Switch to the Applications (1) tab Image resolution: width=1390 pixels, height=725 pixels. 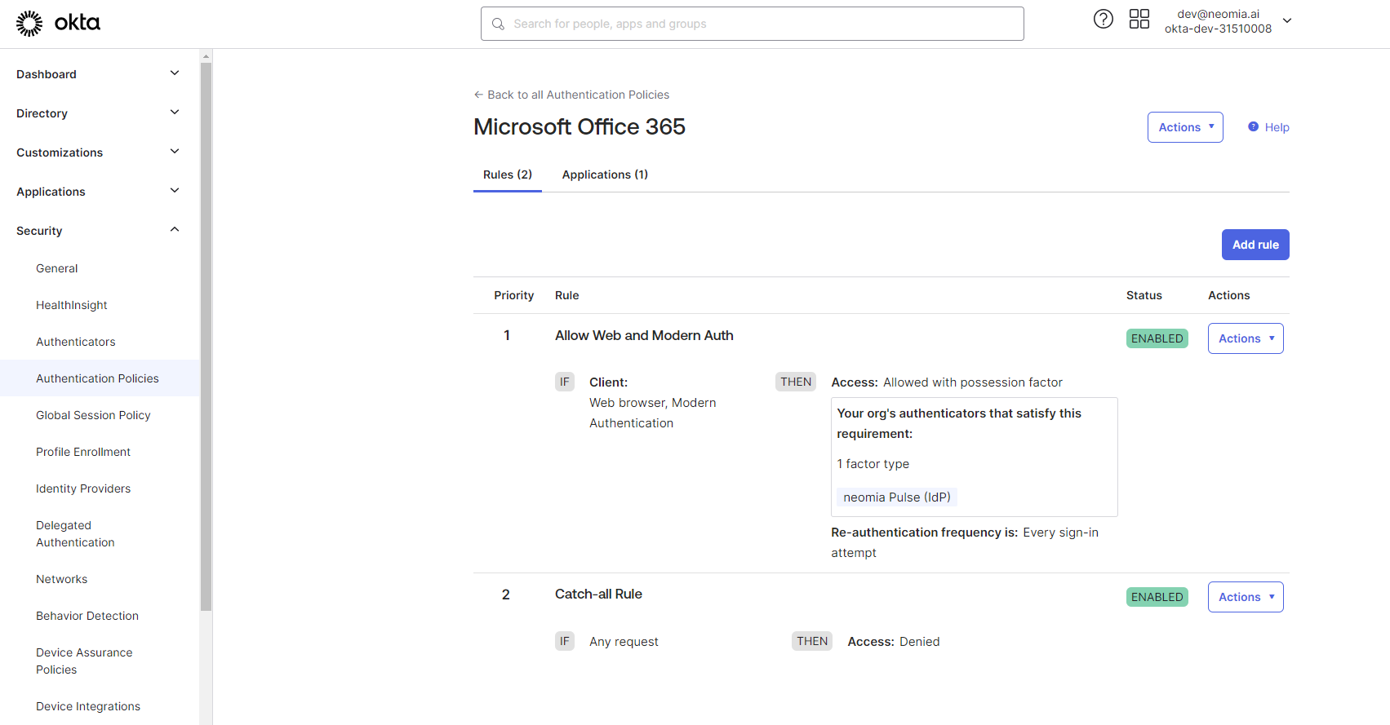(605, 175)
